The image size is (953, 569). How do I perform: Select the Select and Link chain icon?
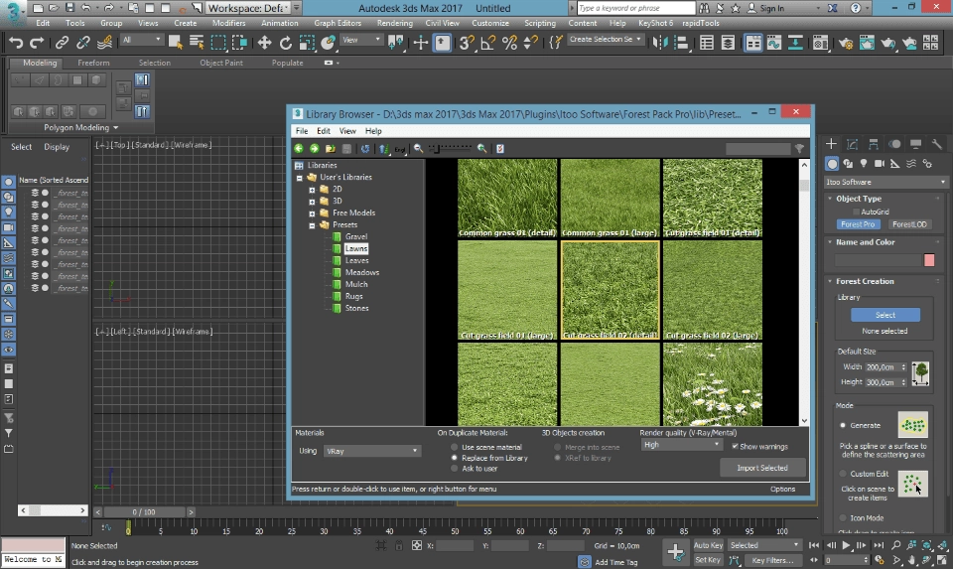[x=62, y=43]
